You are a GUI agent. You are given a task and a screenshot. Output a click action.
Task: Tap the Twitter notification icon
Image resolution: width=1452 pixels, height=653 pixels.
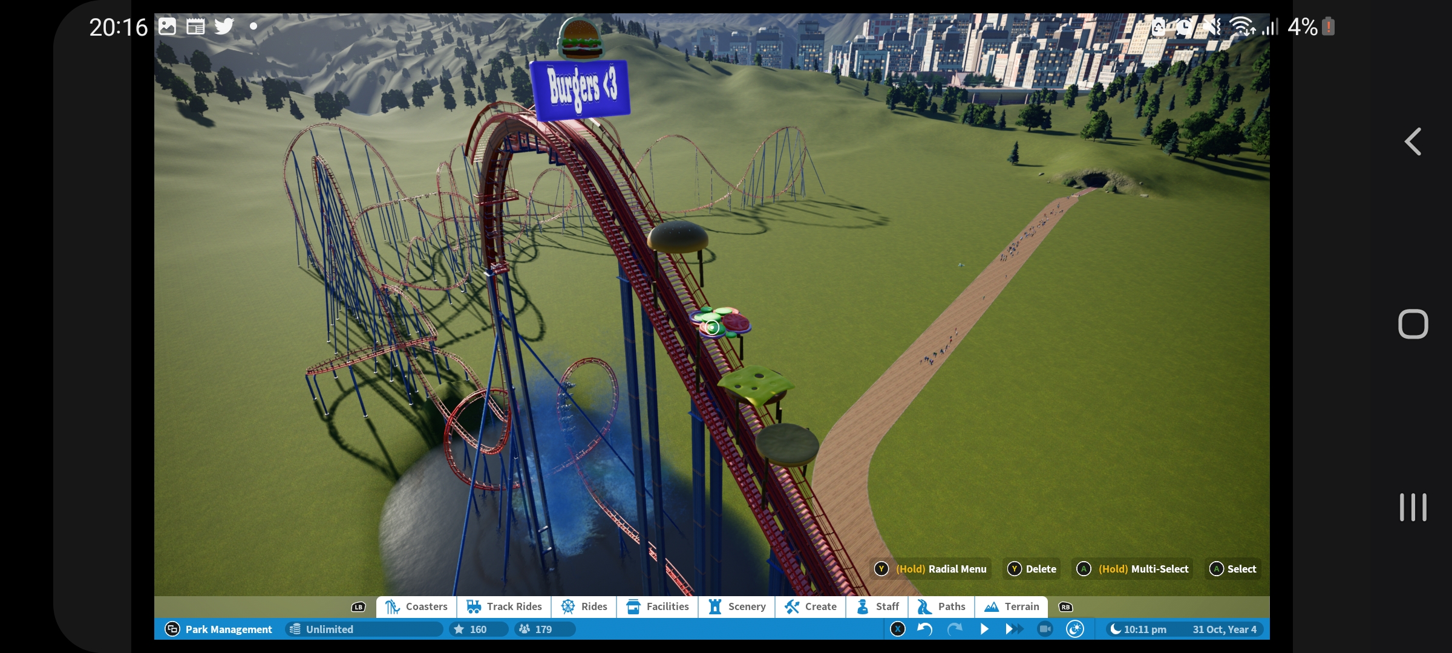point(224,26)
